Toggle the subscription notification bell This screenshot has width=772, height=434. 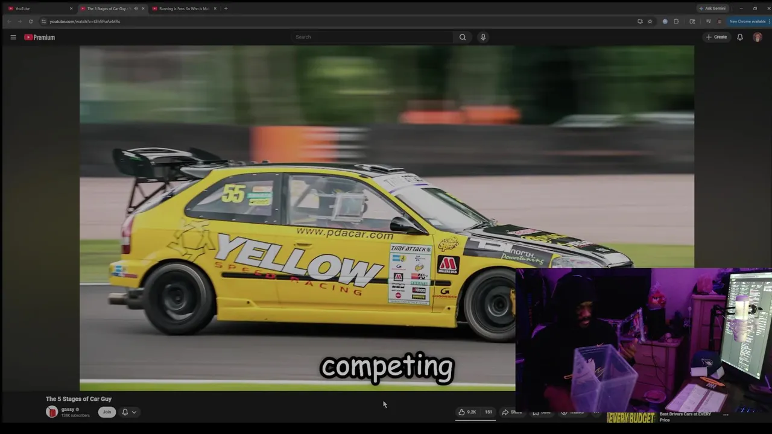click(x=125, y=412)
